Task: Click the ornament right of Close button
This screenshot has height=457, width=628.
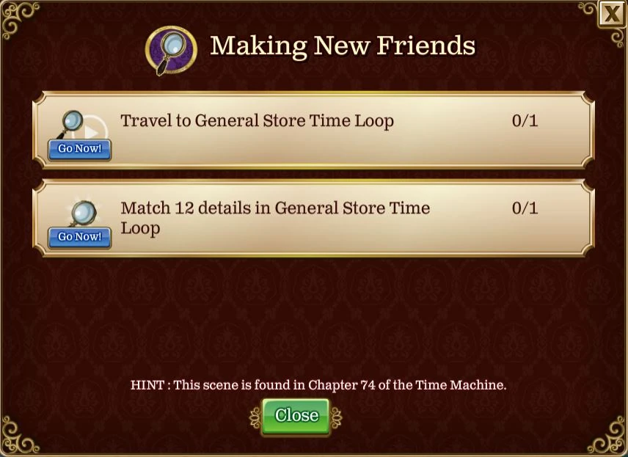Action: click(x=335, y=417)
